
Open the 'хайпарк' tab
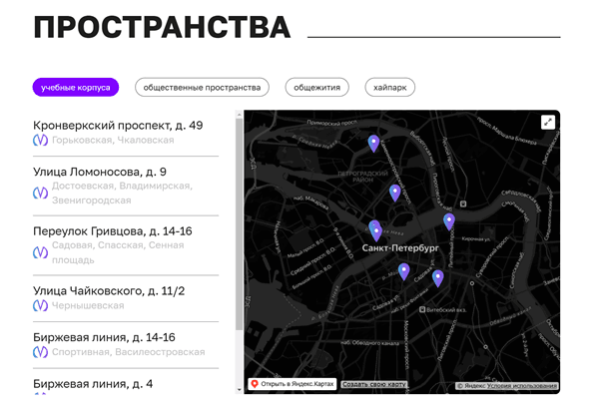point(389,88)
